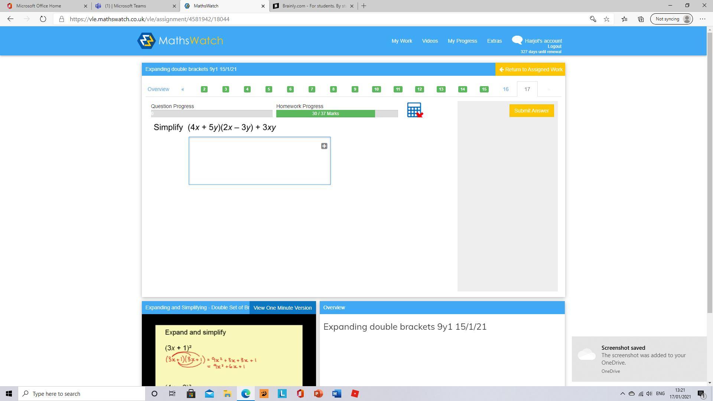Screen dimensions: 713x401
Task: Open PowerPoint from the taskbar
Action: click(318, 394)
